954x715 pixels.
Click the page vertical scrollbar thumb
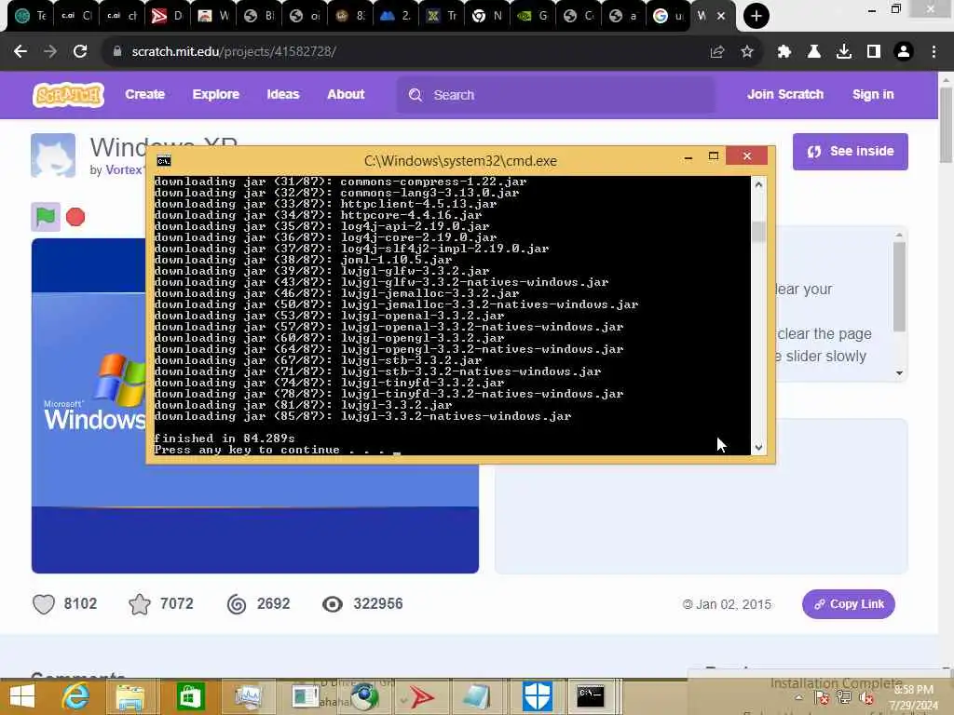pyautogui.click(x=946, y=125)
